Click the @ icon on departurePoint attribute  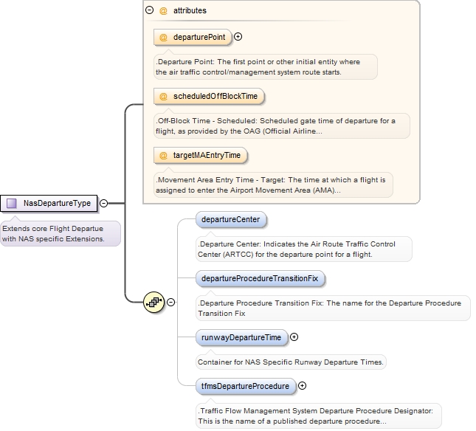click(x=163, y=37)
